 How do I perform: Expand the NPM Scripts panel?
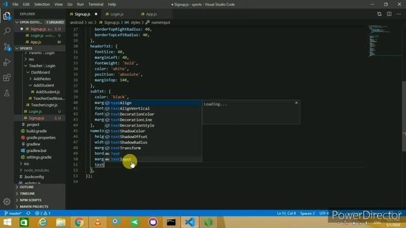[x=39, y=200]
